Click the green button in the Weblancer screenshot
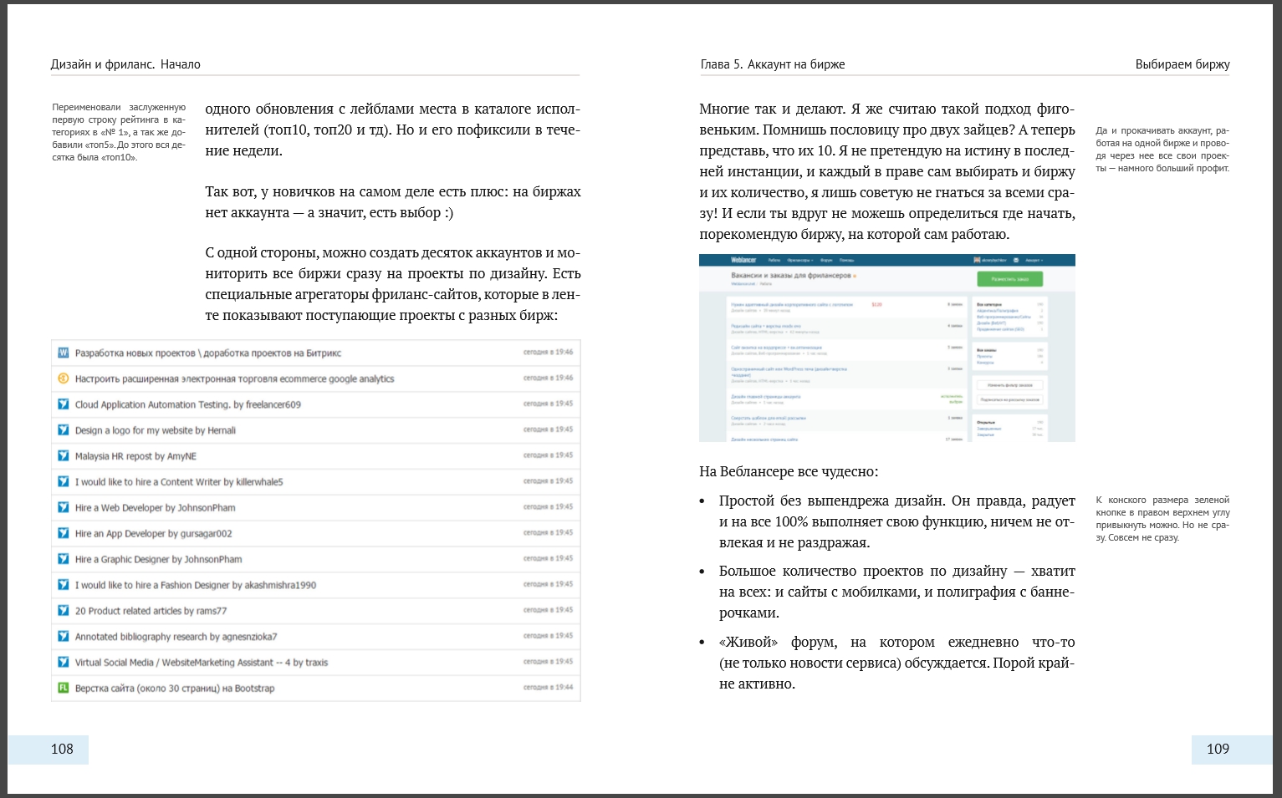Screen dimensions: 1282x798 (x=1009, y=279)
